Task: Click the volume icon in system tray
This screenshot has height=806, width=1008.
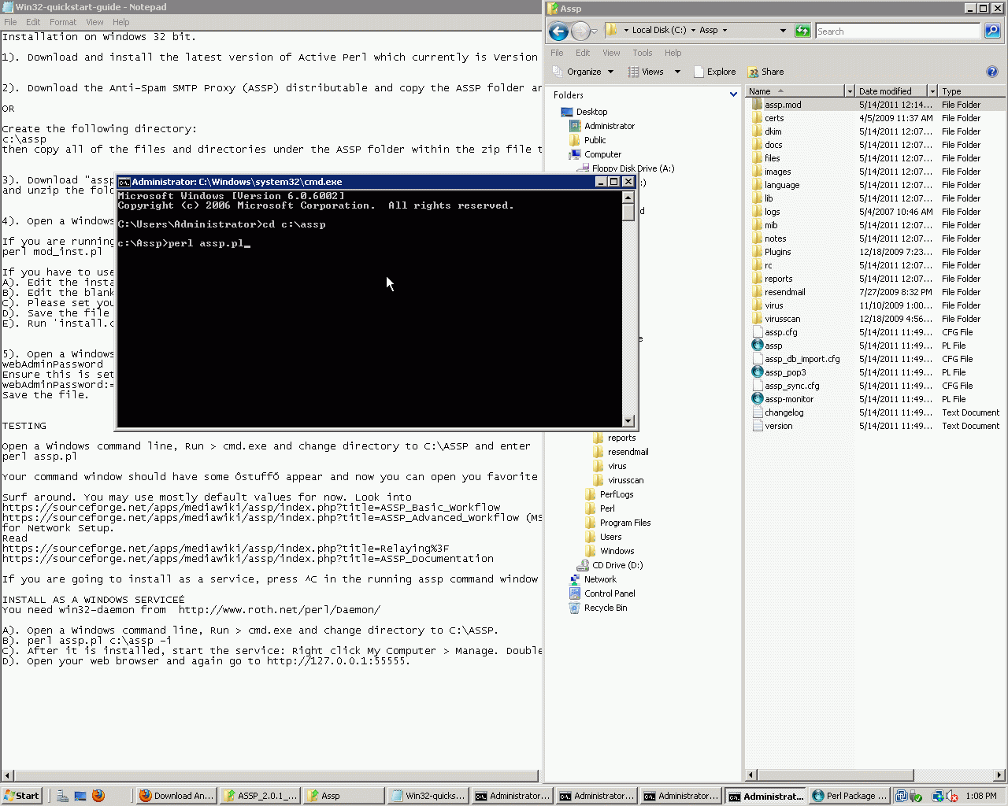Action: 951,796
